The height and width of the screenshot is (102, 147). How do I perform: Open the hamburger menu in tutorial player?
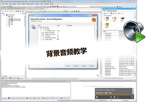[x=97, y=97]
